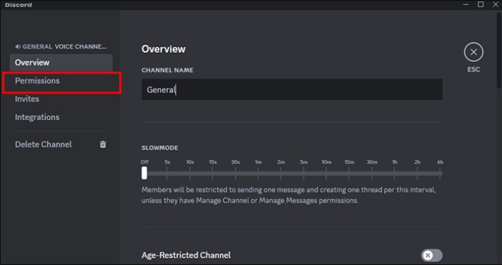The width and height of the screenshot is (502, 265).
Task: Set slowmode slider to 6h mark
Action: pos(440,174)
